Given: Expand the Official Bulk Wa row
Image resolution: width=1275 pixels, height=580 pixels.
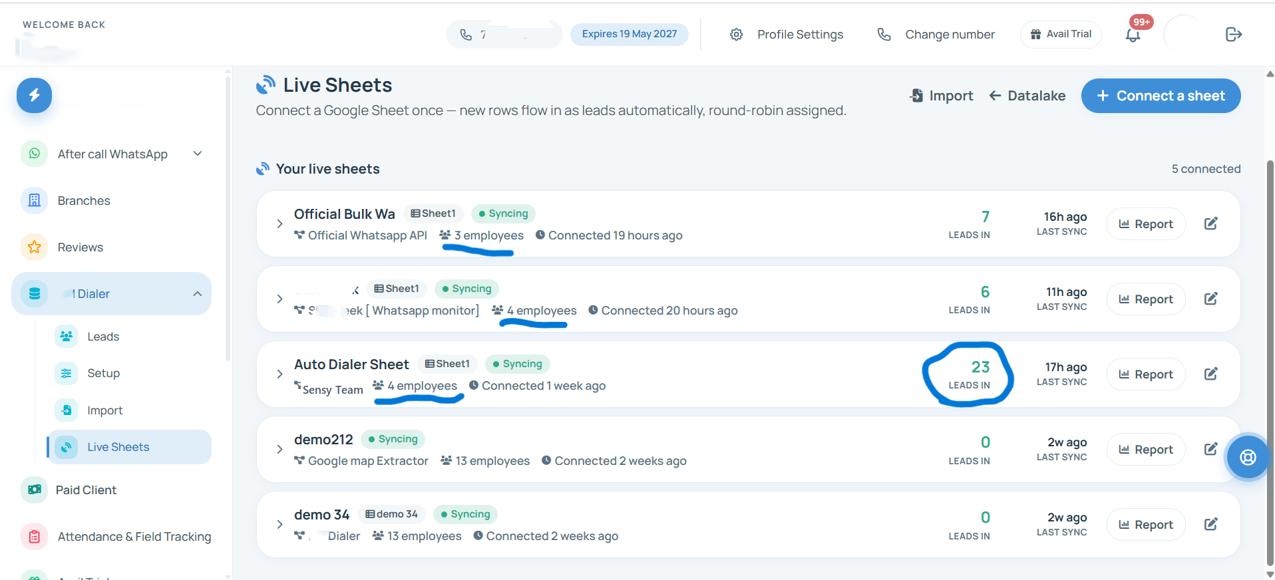Looking at the screenshot, I should 279,223.
